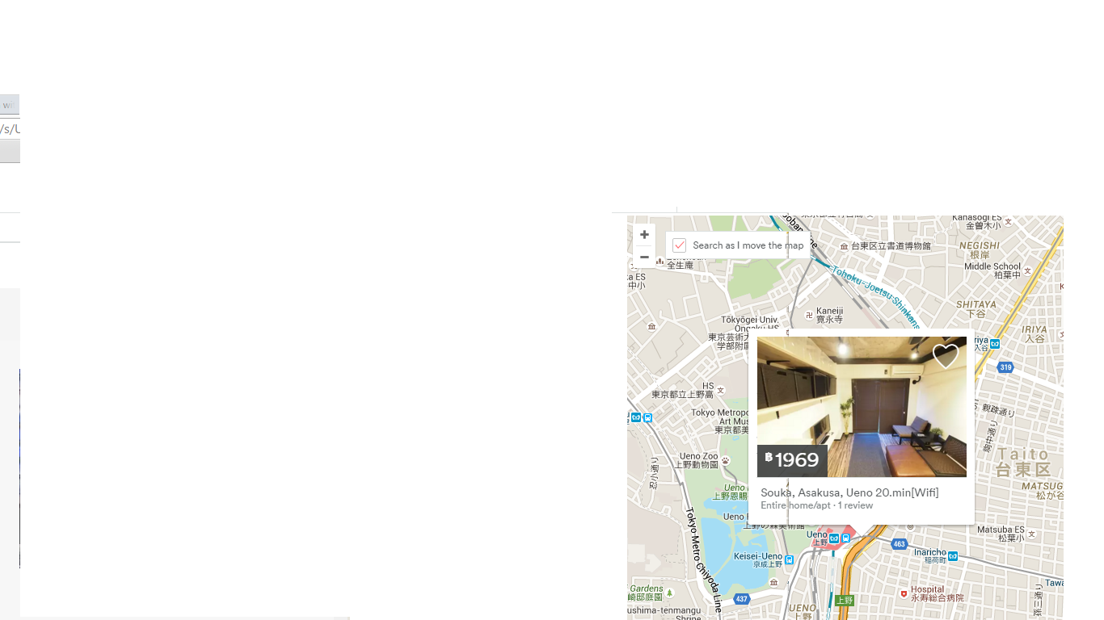Viewport: 1104px width, 620px height.
Task: Click the ฿1969 price tag
Action: [x=792, y=460]
